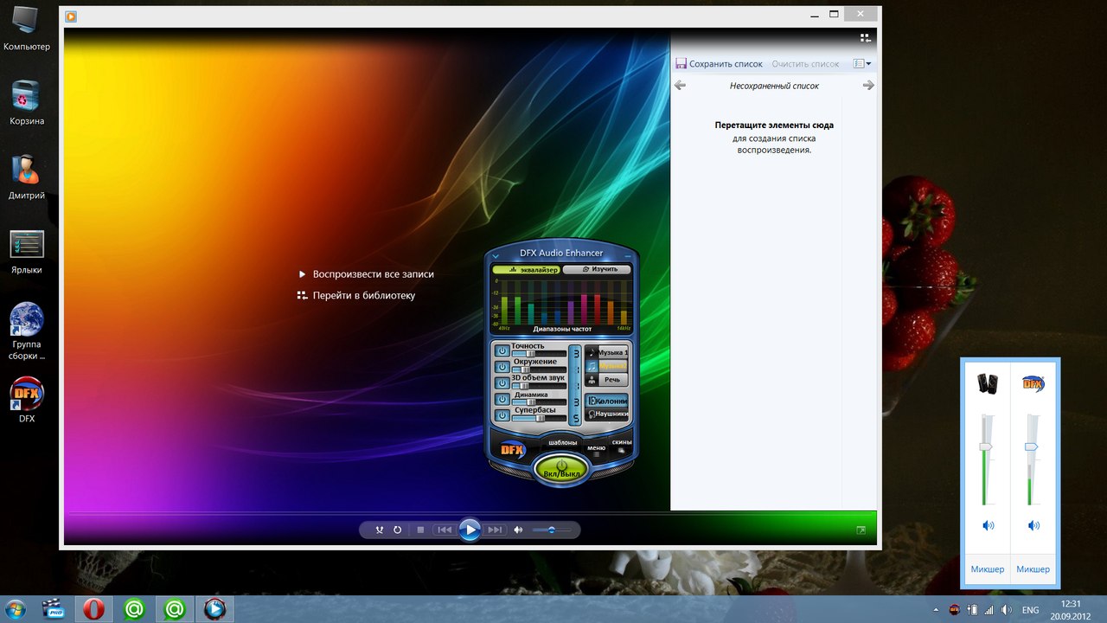Show hidden tray icons arrow
The width and height of the screenshot is (1107, 623).
(936, 610)
